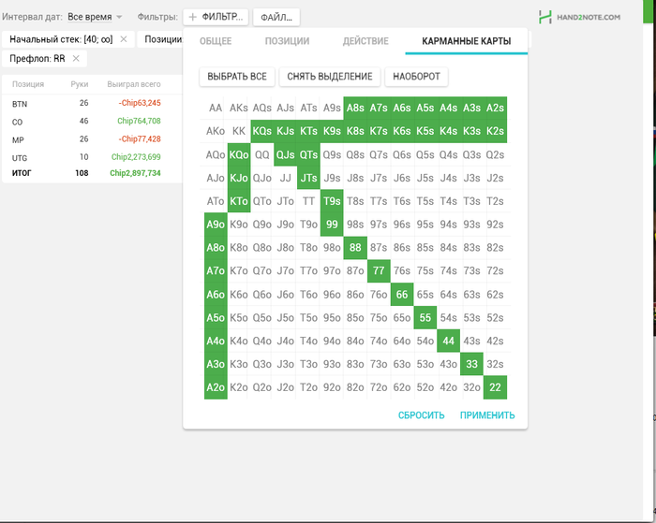The image size is (656, 523).
Task: Select the JJ hand cell
Action: [x=285, y=178]
